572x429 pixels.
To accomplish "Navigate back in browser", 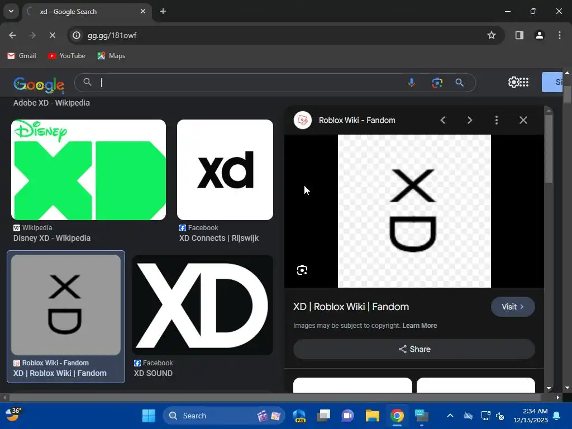I will click(x=12, y=35).
